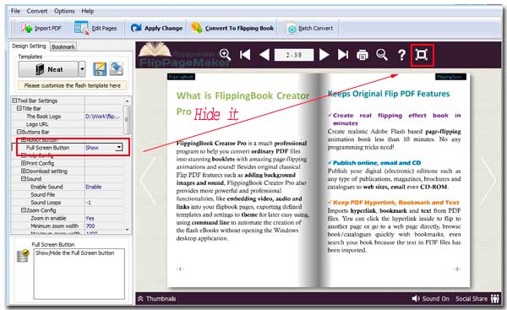Click the Social Share button
507x310 pixels.
(477, 299)
